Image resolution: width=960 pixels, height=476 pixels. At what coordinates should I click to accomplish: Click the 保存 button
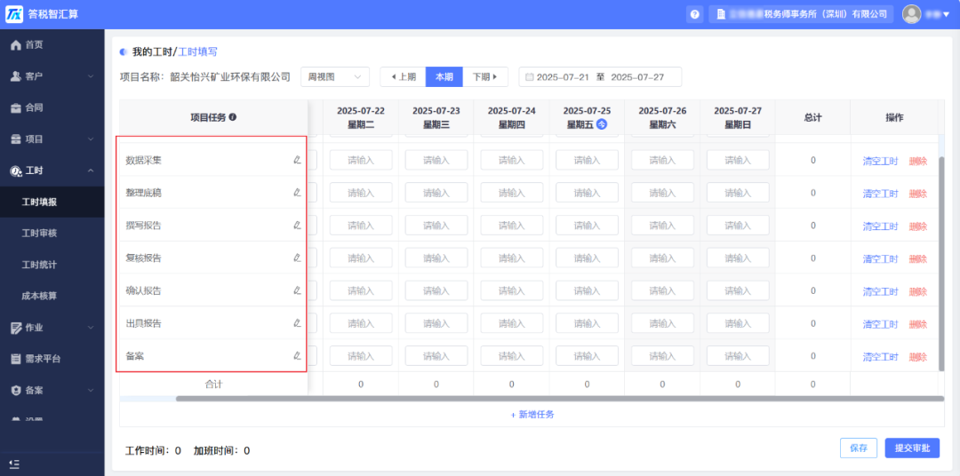tap(859, 448)
